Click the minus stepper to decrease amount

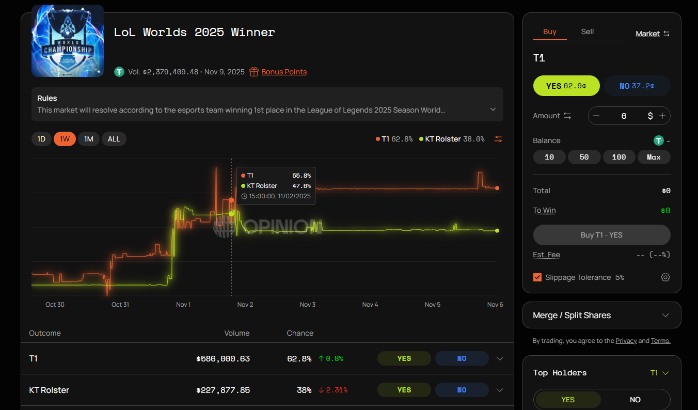(x=596, y=116)
